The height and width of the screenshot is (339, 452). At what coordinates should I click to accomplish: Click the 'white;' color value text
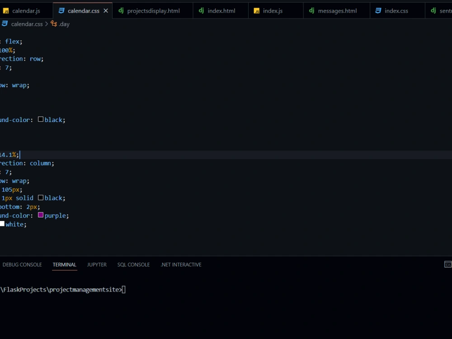[x=16, y=224]
